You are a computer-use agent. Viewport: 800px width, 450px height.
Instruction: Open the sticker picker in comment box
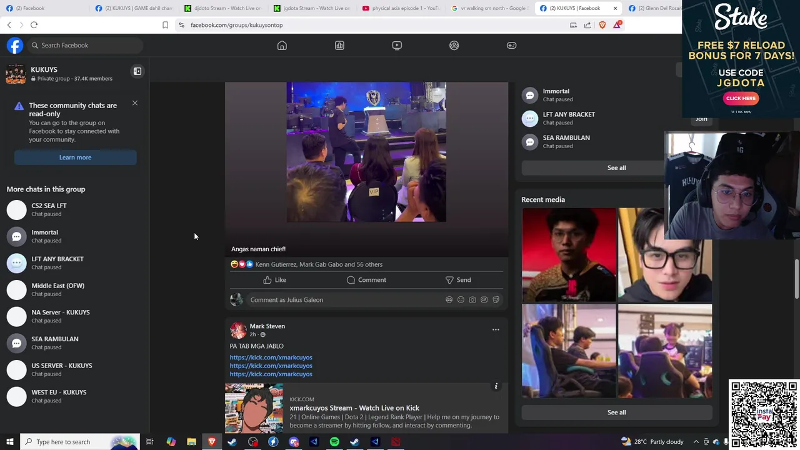496,300
